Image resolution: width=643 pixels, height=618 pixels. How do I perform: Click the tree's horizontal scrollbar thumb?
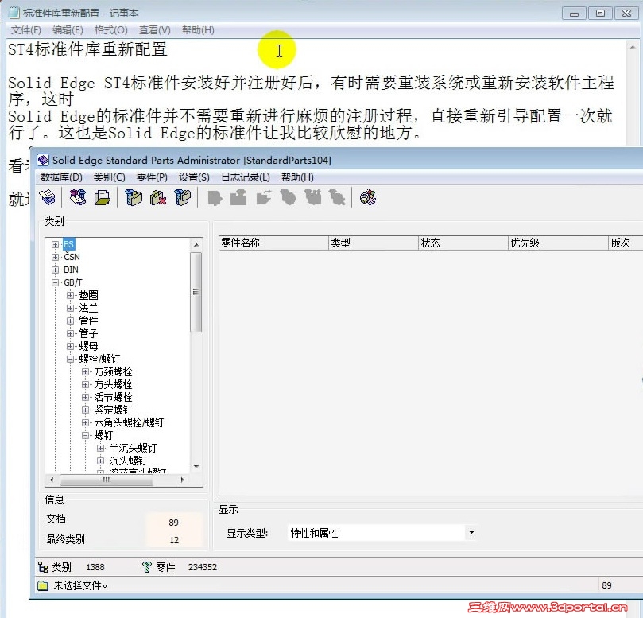point(107,480)
